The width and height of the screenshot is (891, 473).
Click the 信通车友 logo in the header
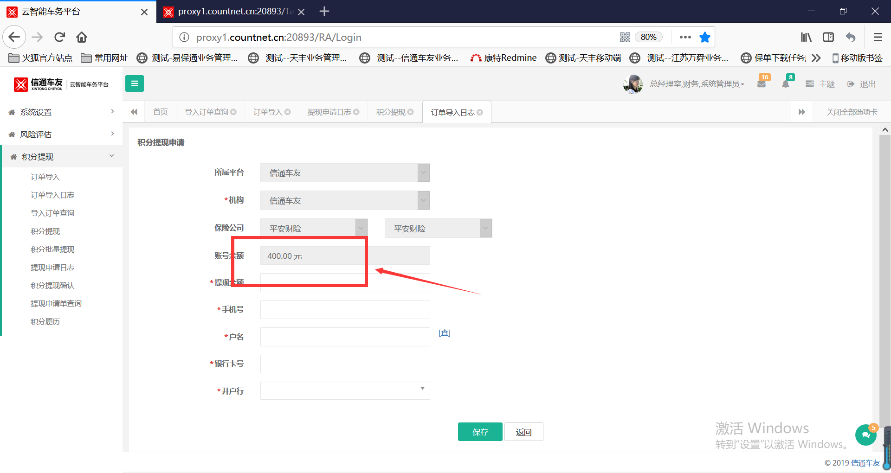click(x=61, y=84)
